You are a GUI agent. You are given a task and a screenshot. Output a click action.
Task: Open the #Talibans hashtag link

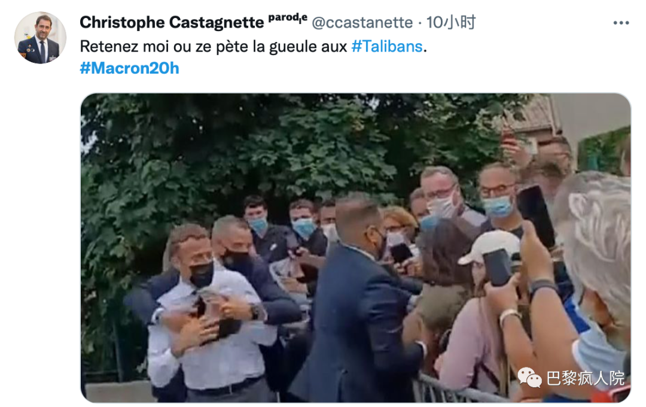pyautogui.click(x=387, y=46)
